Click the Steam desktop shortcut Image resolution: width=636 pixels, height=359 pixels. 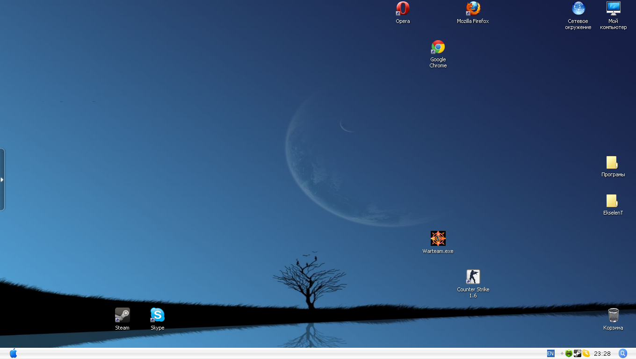(123, 316)
